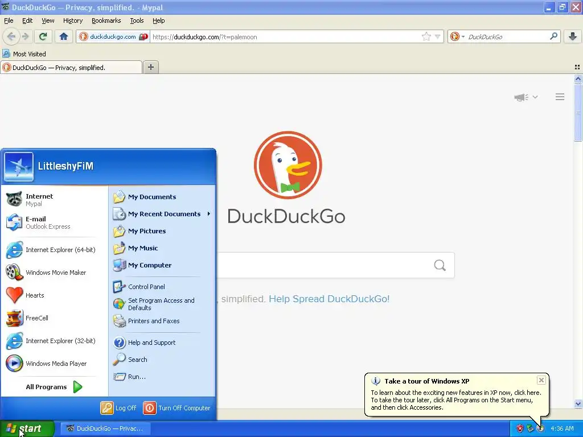Open Printers and Faxes
Screen dimensions: 583x437
click(162, 321)
